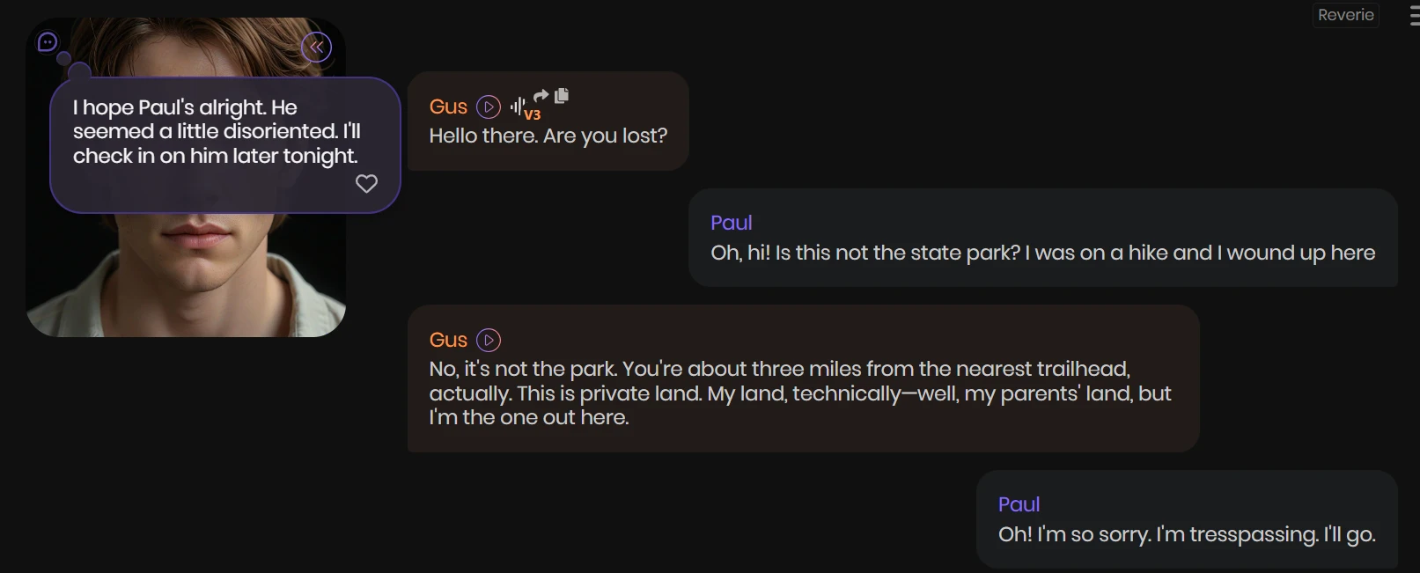This screenshot has height=573, width=1420.
Task: Click the Paul name on the state park message
Action: point(732,223)
